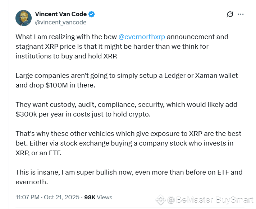Click the display name Vincent Van Code
Viewport: 256px width, 209px height.
click(61, 14)
